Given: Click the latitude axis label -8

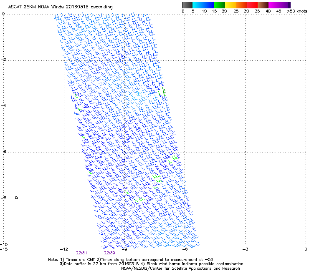Looking at the screenshot, I should pos(3,198).
